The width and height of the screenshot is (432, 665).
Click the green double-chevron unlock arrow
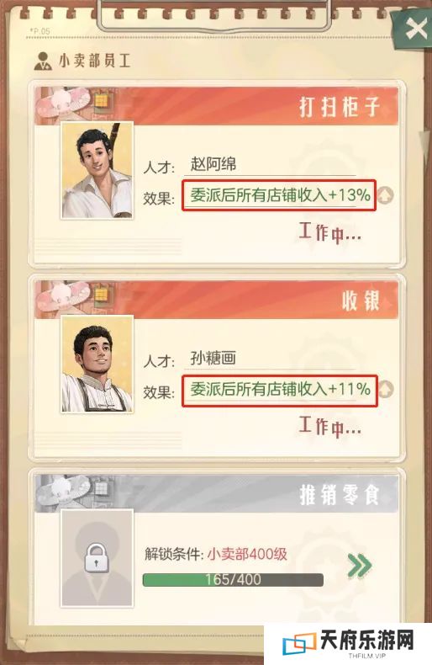click(359, 566)
